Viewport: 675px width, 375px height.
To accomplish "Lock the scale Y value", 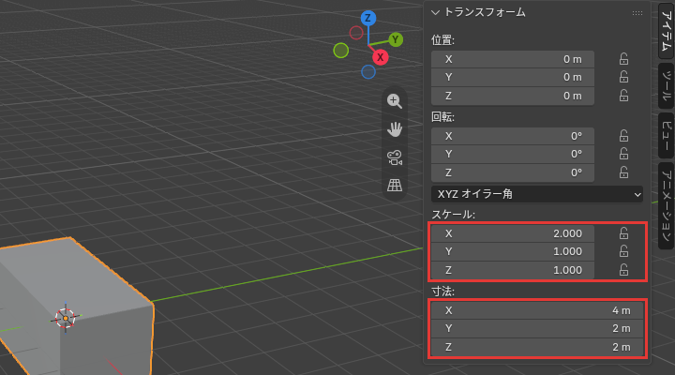I will click(x=623, y=251).
